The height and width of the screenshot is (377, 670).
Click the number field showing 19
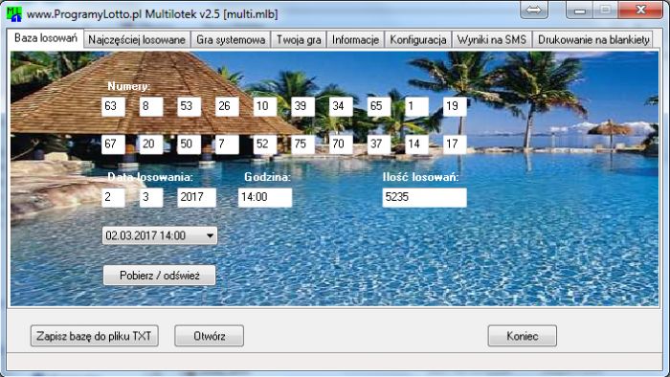(x=455, y=106)
